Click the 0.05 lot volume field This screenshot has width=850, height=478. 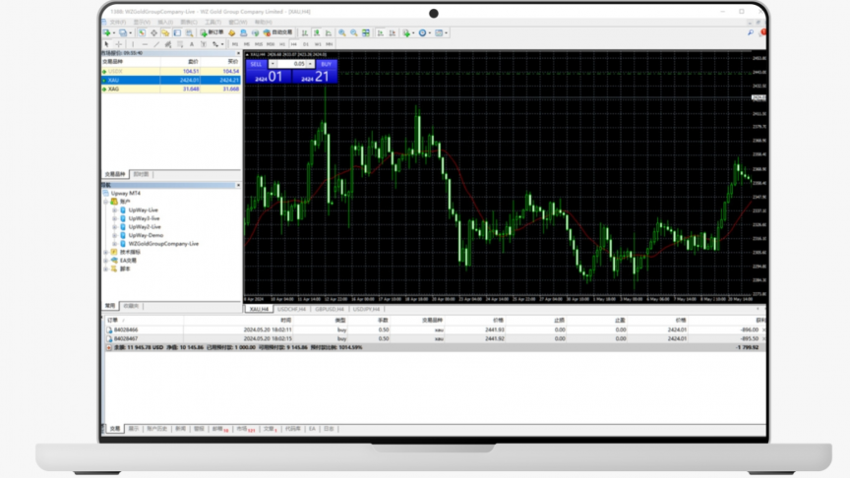click(x=292, y=64)
